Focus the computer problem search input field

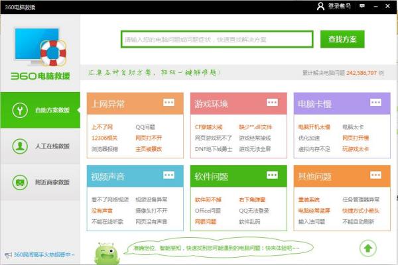click(217, 40)
